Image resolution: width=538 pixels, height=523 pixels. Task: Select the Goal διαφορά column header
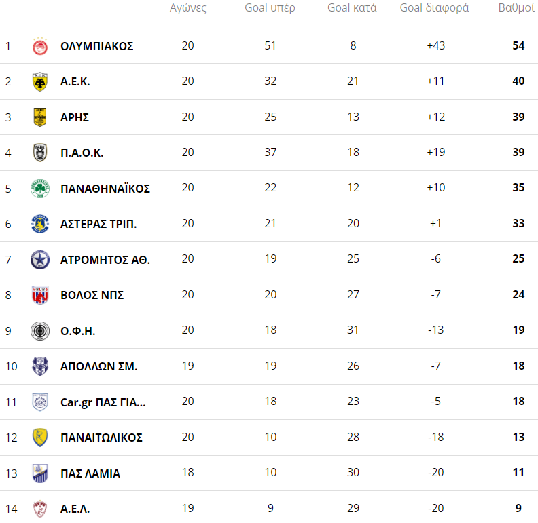click(x=434, y=8)
